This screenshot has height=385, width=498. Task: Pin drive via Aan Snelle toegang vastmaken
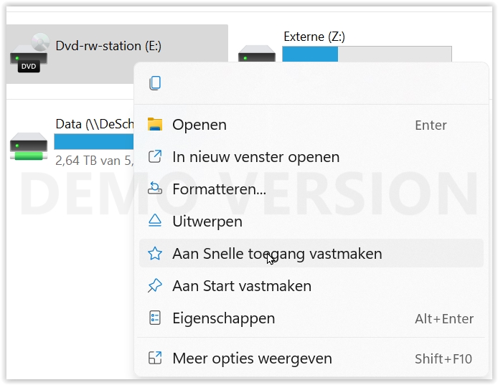coord(277,254)
